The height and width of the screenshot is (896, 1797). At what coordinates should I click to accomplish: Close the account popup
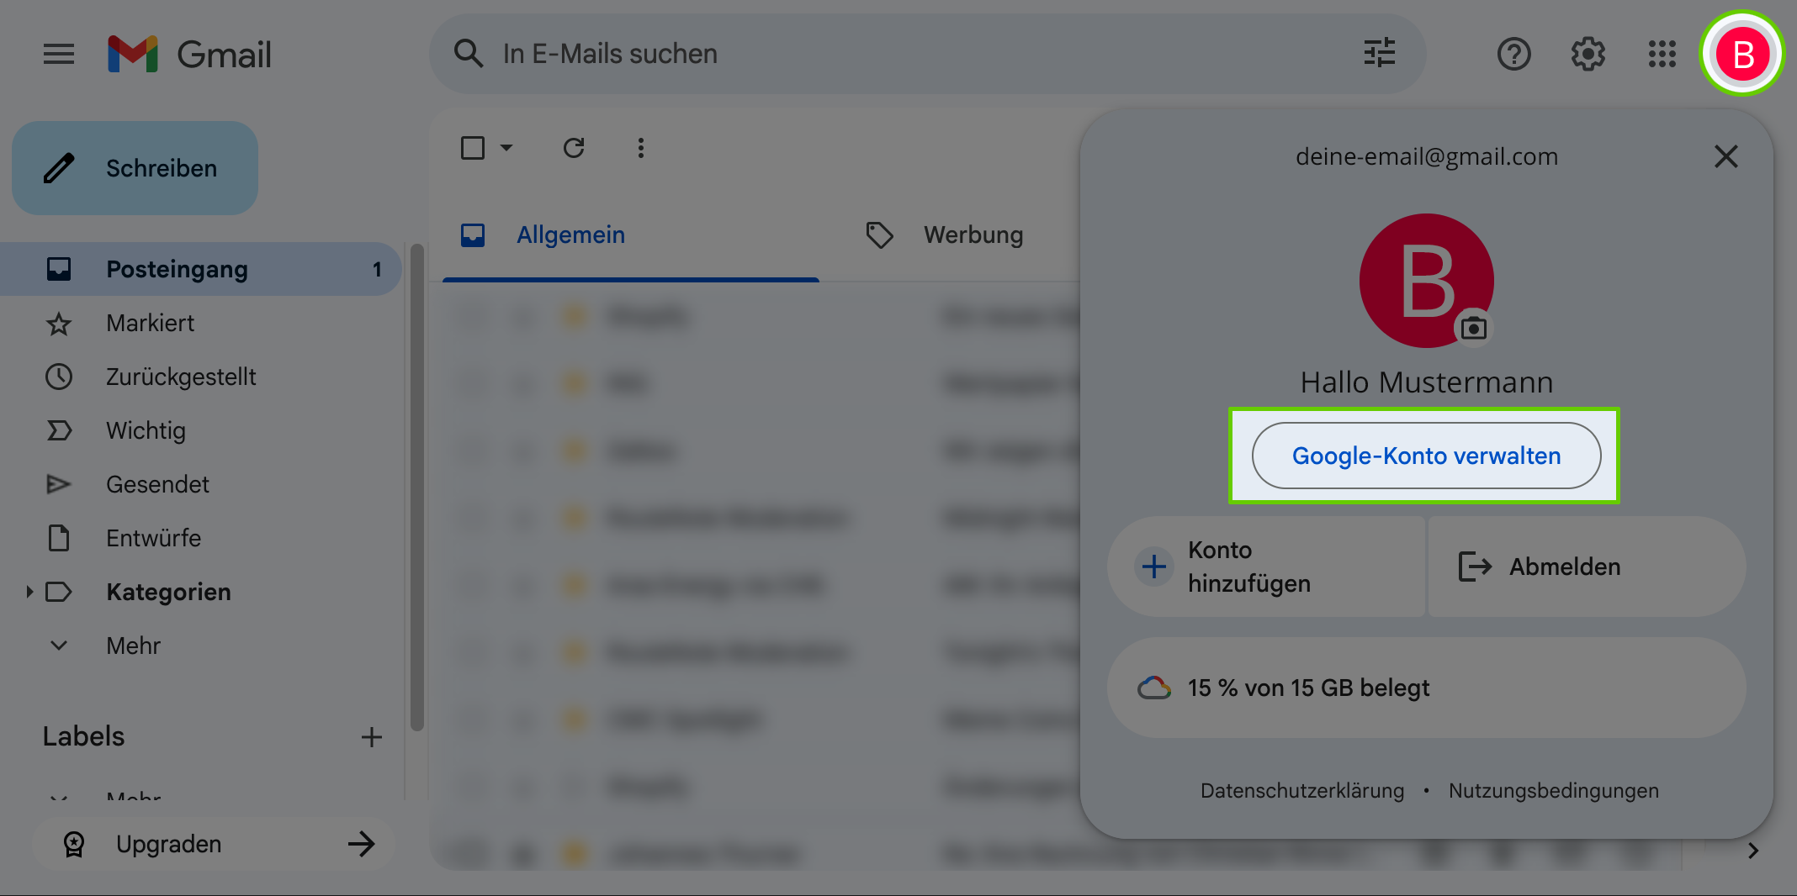pos(1725,156)
